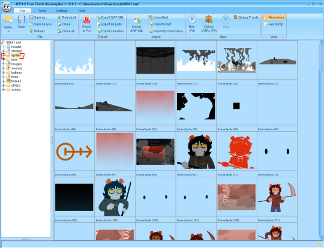Click Save as Exe icon
The height and width of the screenshot is (248, 324).
(x=31, y=24)
